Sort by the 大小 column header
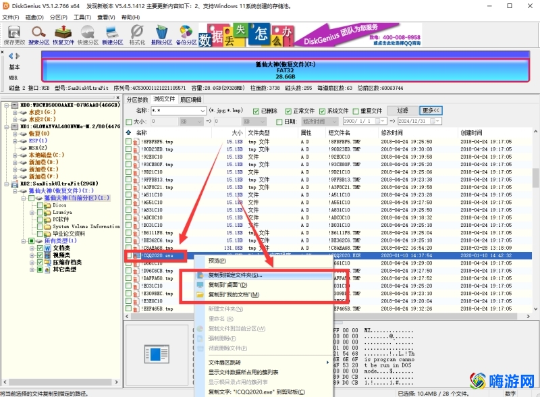This screenshot has width=540, height=397. pyautogui.click(x=238, y=133)
